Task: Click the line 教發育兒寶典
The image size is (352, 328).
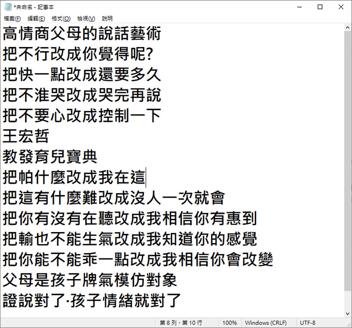Action: click(50, 157)
